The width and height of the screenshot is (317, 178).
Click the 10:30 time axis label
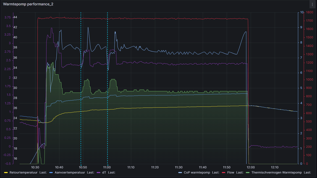(x=35, y=167)
